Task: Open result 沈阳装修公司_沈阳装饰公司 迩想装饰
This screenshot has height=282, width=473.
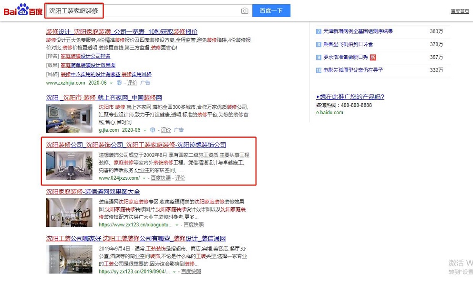Action: point(136,145)
